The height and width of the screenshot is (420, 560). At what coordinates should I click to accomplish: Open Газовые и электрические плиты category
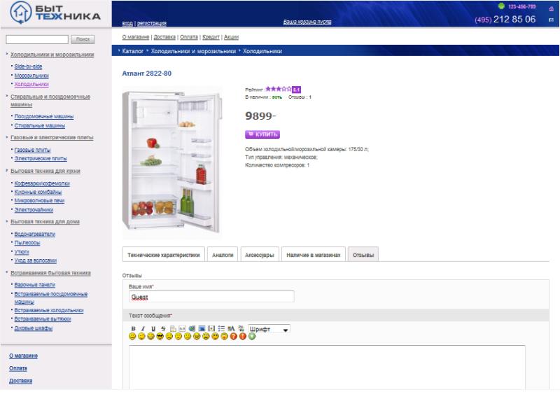pyautogui.click(x=52, y=137)
